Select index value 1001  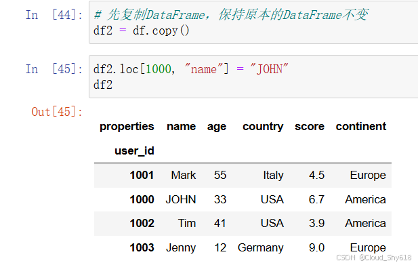click(x=142, y=176)
